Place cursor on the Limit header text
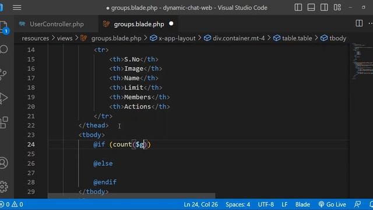 click(x=133, y=87)
